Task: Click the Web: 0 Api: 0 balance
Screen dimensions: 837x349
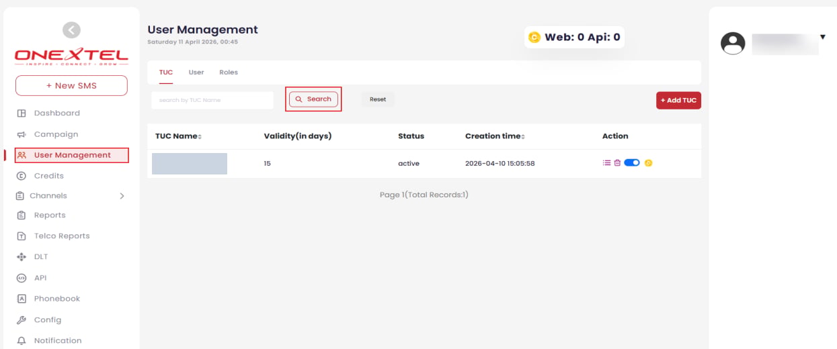Action: (x=582, y=38)
